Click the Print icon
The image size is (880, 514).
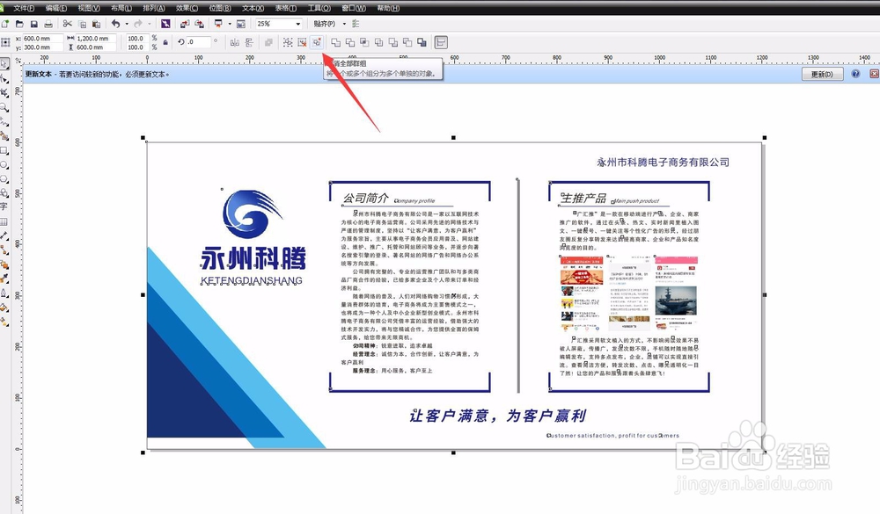point(48,24)
